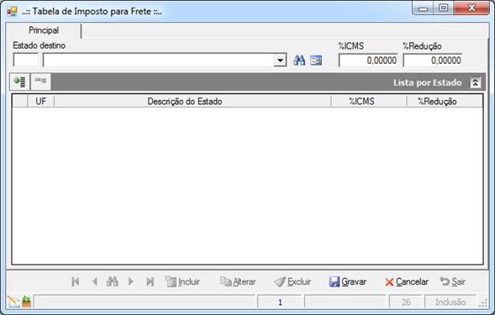The image size is (495, 315).
Task: Maximize the Tabela de Imposto window
Action: (x=443, y=8)
